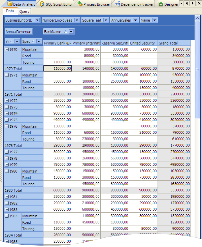This screenshot has height=247, width=202.
Task: Click the 2200000,00 grand total cell
Action: (174, 94)
